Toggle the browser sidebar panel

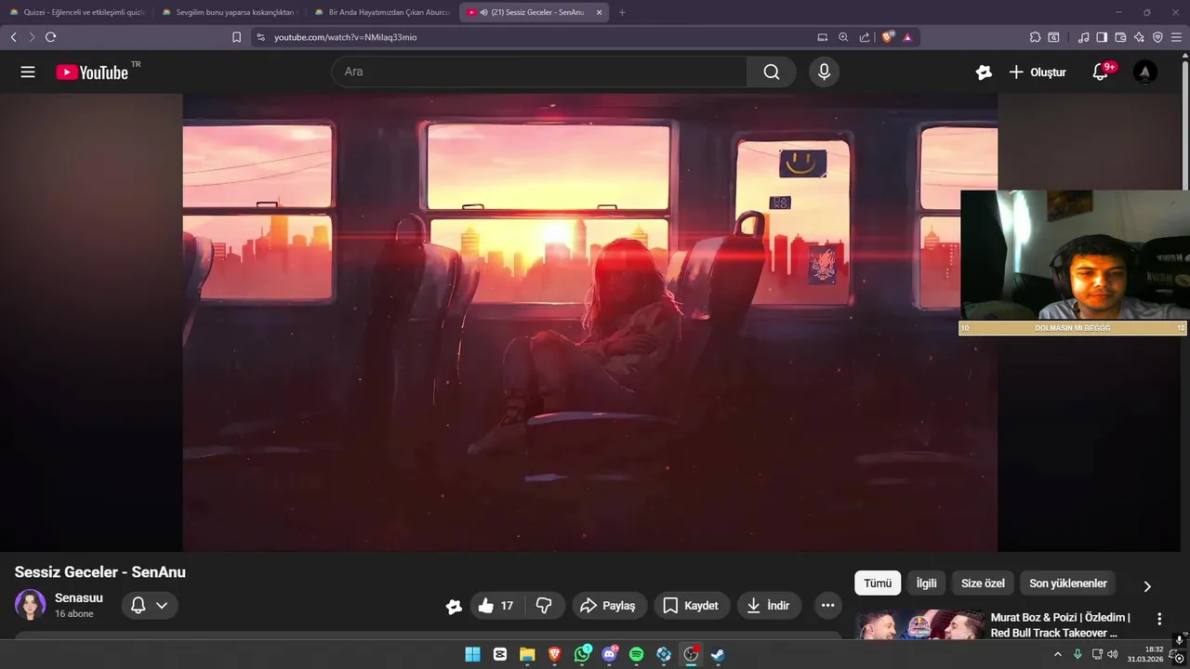[x=1102, y=37]
